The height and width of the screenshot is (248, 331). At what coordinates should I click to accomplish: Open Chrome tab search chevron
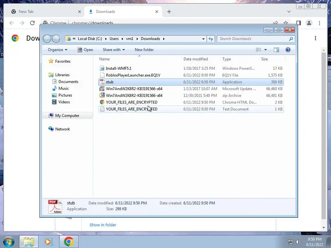point(289,12)
